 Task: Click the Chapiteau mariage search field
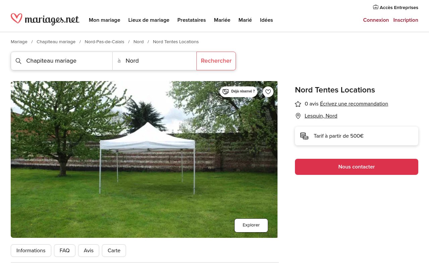62,61
